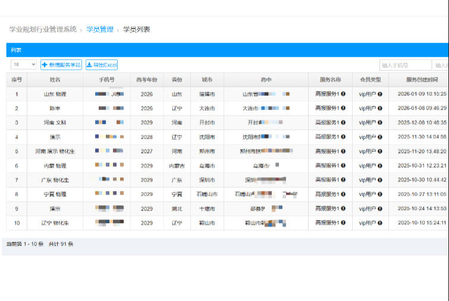Image resolution: width=449 pixels, height=301 pixels.
Task: Click the 新增服务学员 button
Action: point(61,65)
